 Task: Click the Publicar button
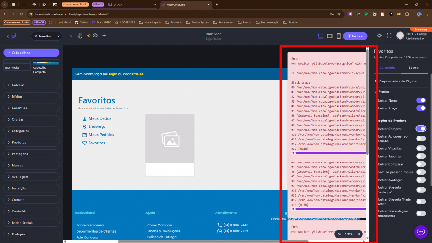(355, 36)
